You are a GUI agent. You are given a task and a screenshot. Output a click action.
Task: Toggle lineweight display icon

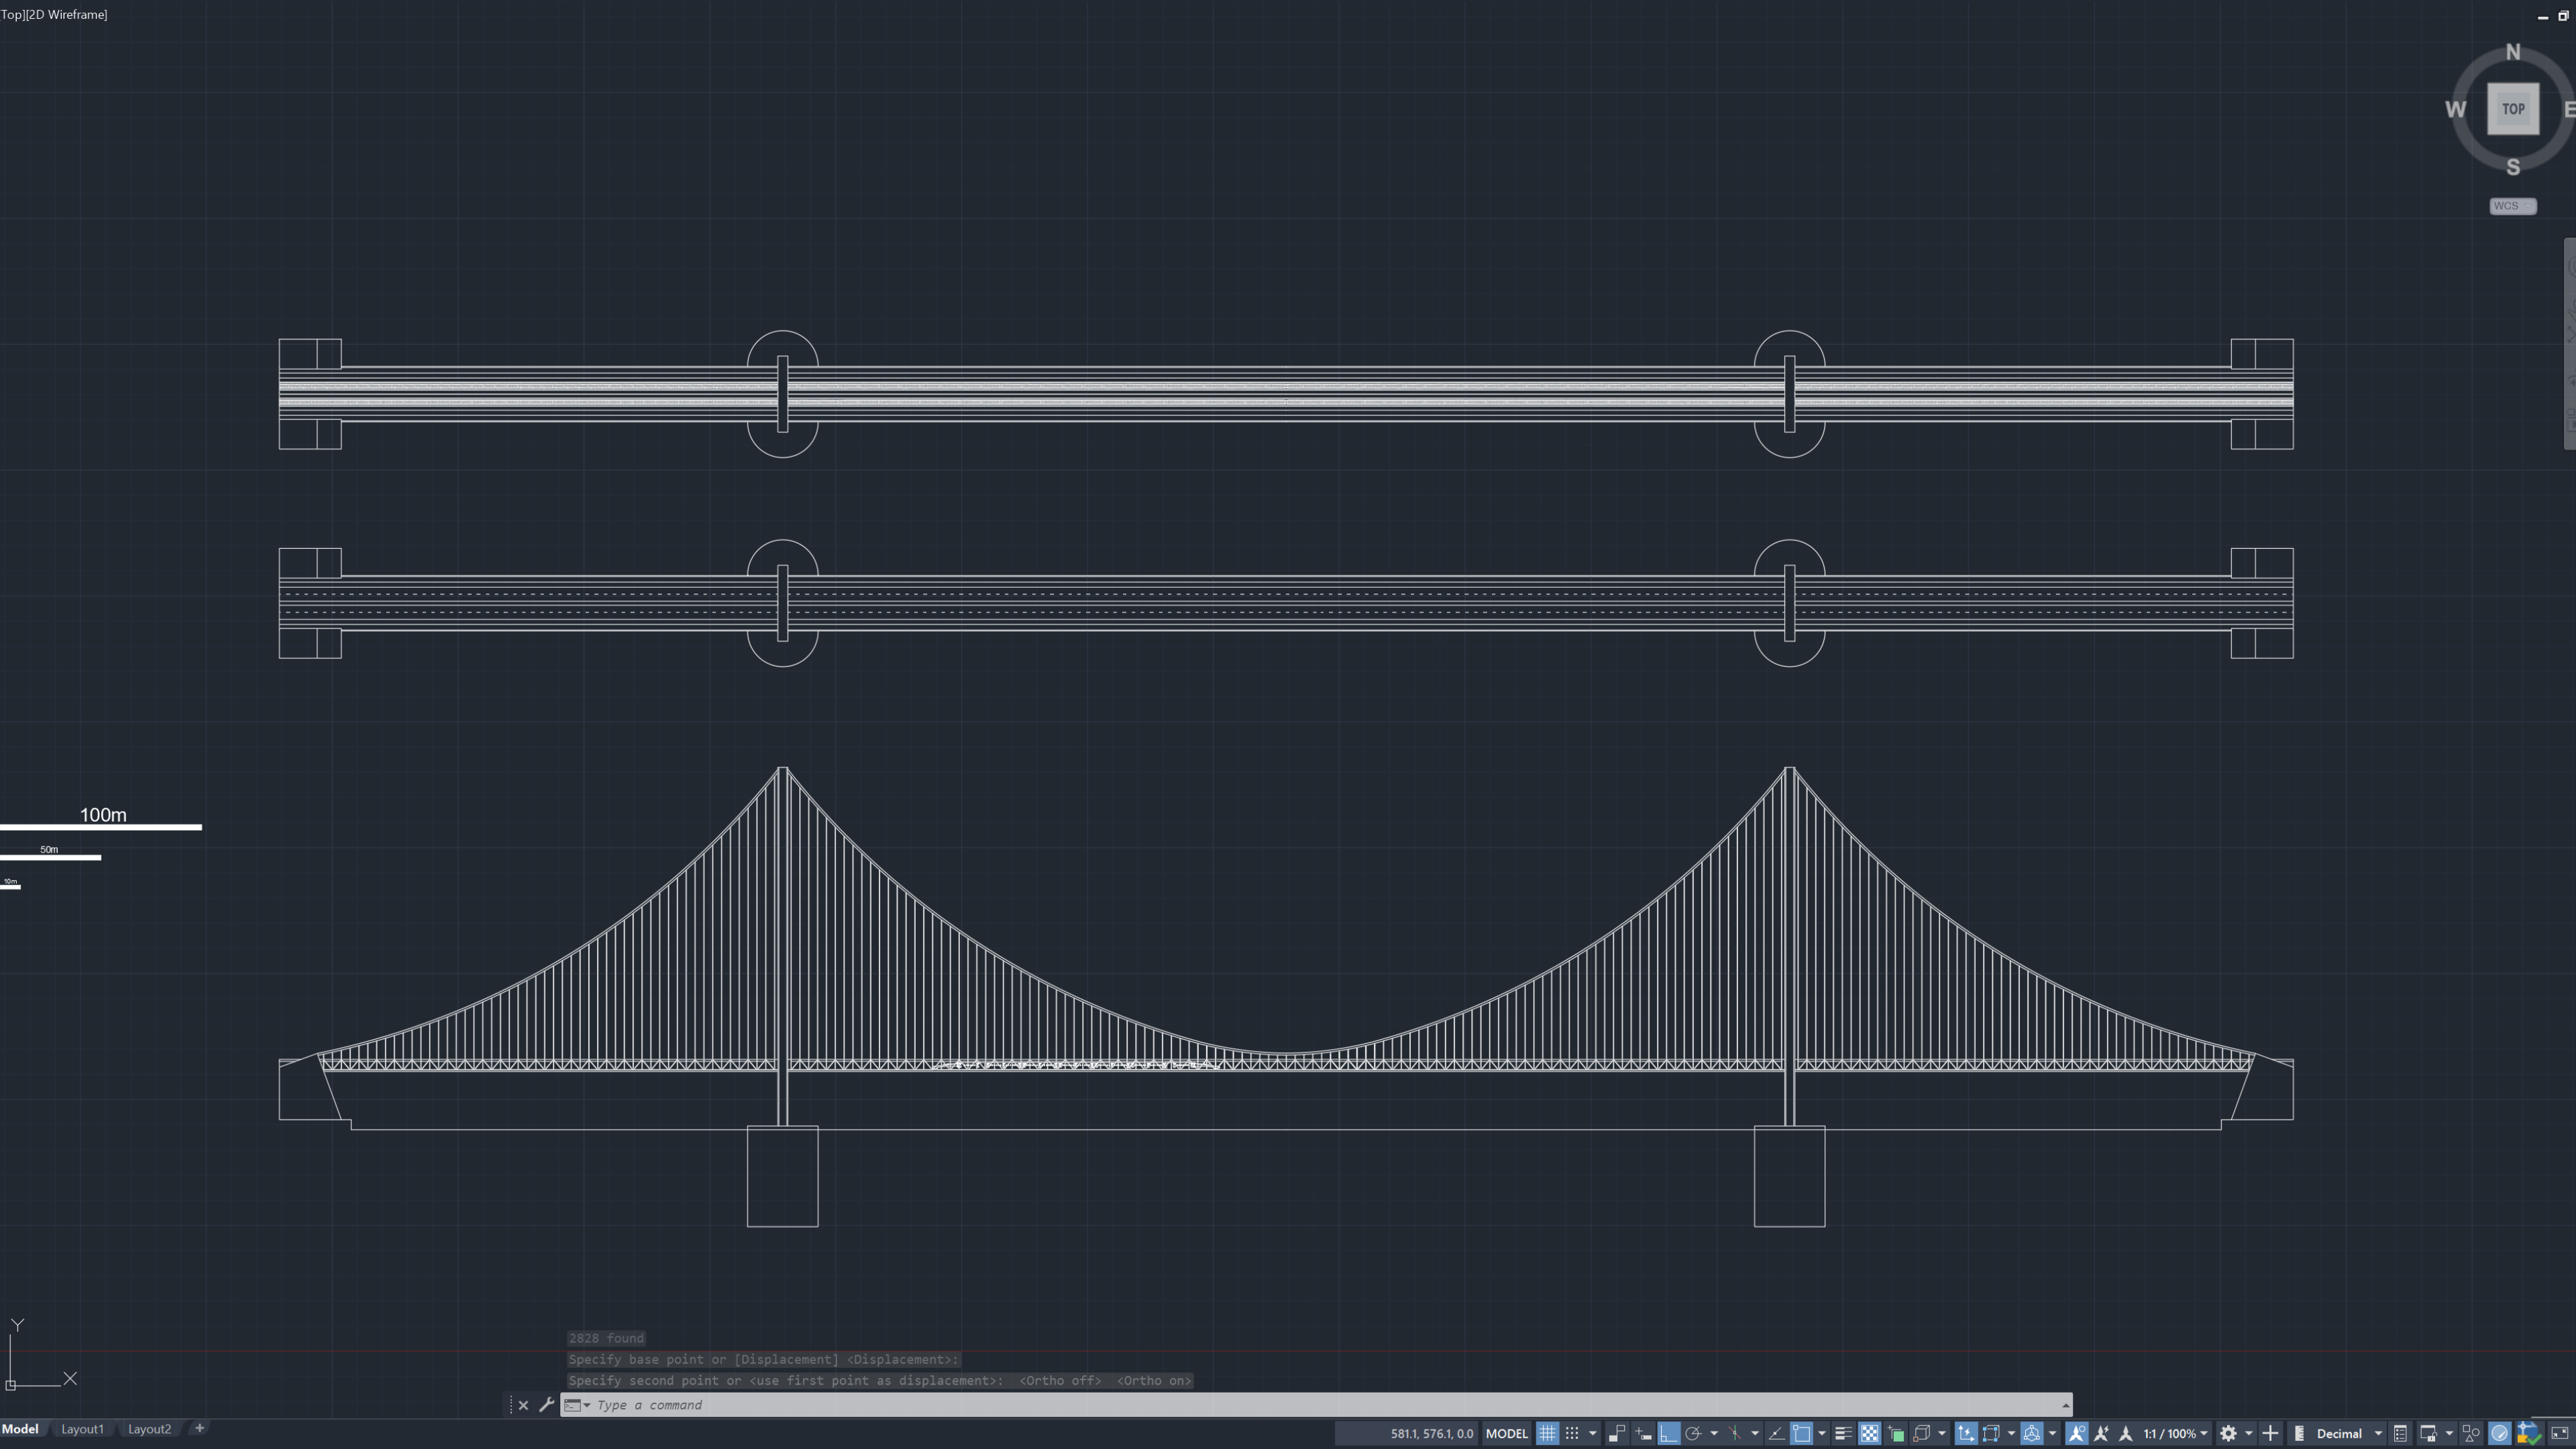click(x=1843, y=1433)
